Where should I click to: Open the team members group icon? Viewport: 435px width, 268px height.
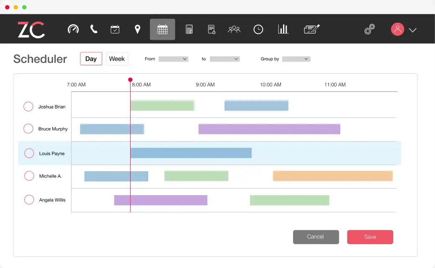pyautogui.click(x=234, y=29)
